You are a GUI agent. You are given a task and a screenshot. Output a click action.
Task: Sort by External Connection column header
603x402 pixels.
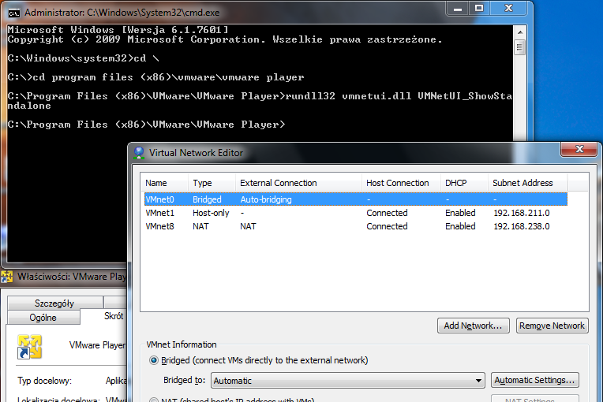click(x=298, y=183)
